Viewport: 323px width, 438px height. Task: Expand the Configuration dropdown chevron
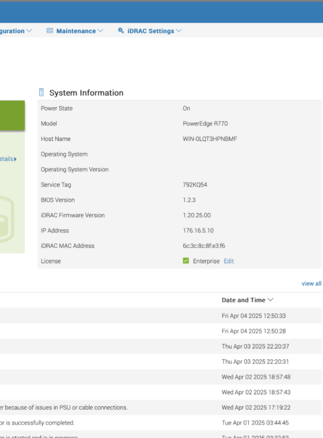(x=29, y=31)
